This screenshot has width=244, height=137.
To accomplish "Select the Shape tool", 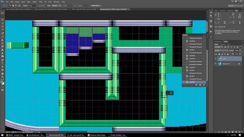I will (2, 70).
